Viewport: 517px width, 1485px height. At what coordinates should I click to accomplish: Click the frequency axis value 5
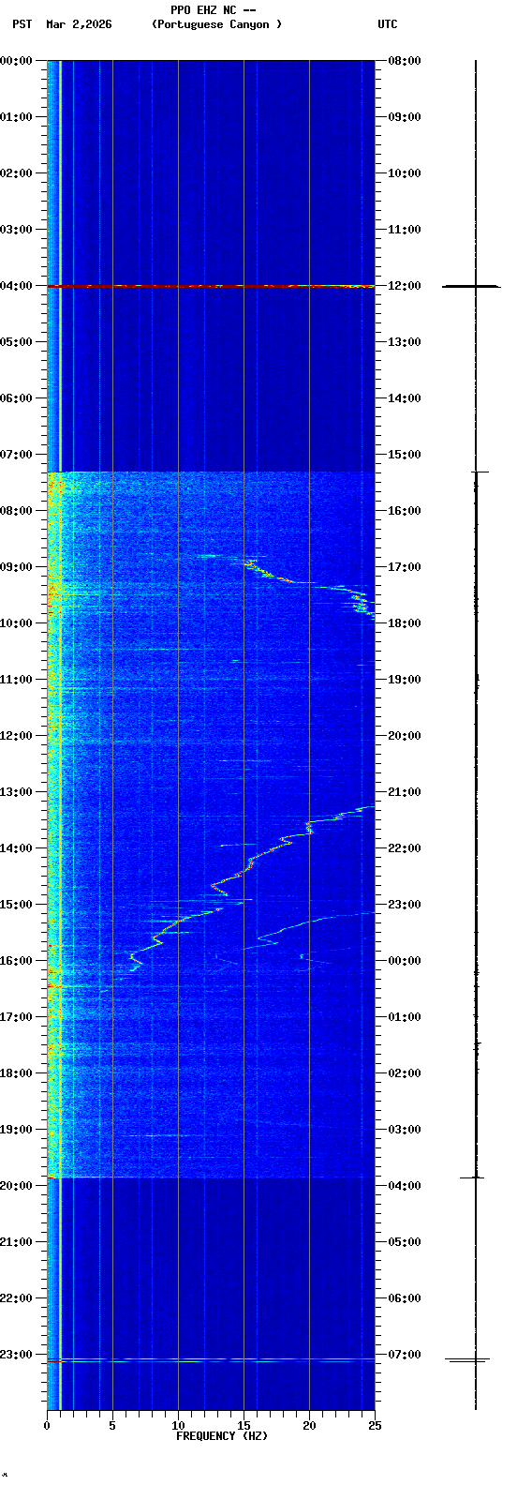click(112, 1426)
